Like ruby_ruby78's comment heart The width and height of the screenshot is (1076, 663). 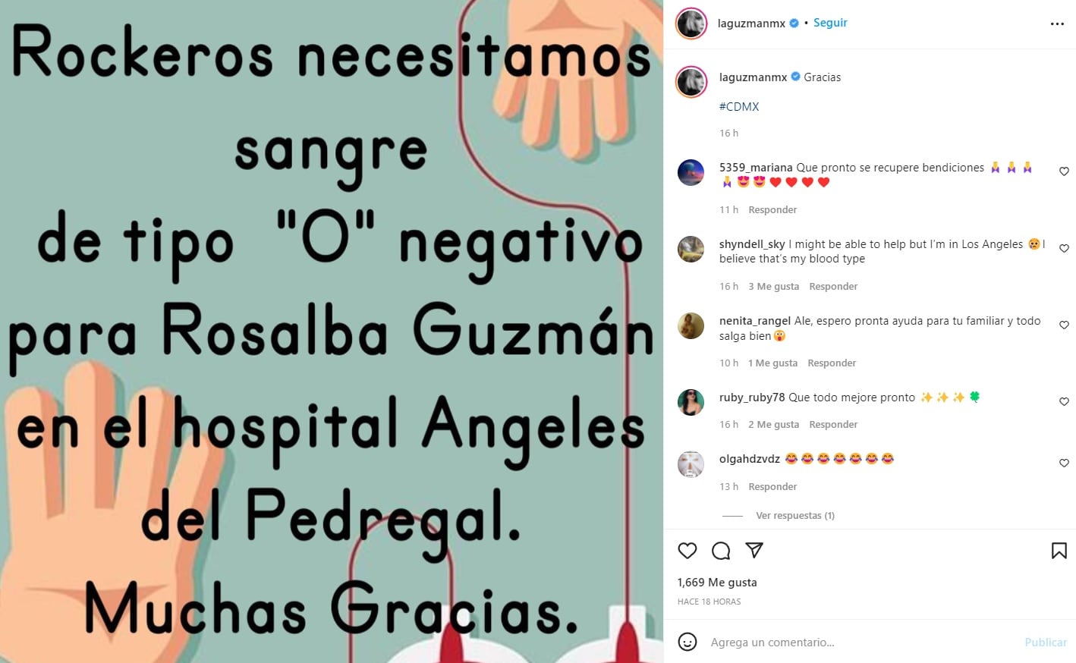pos(1064,401)
